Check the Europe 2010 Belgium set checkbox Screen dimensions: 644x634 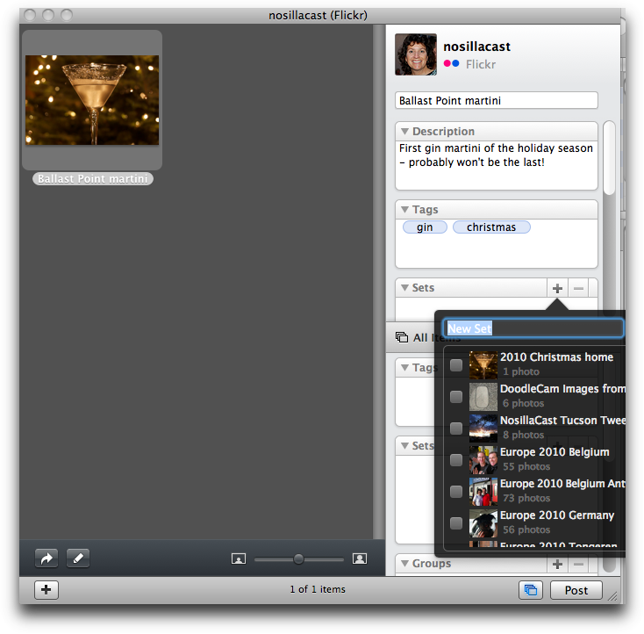pos(456,460)
